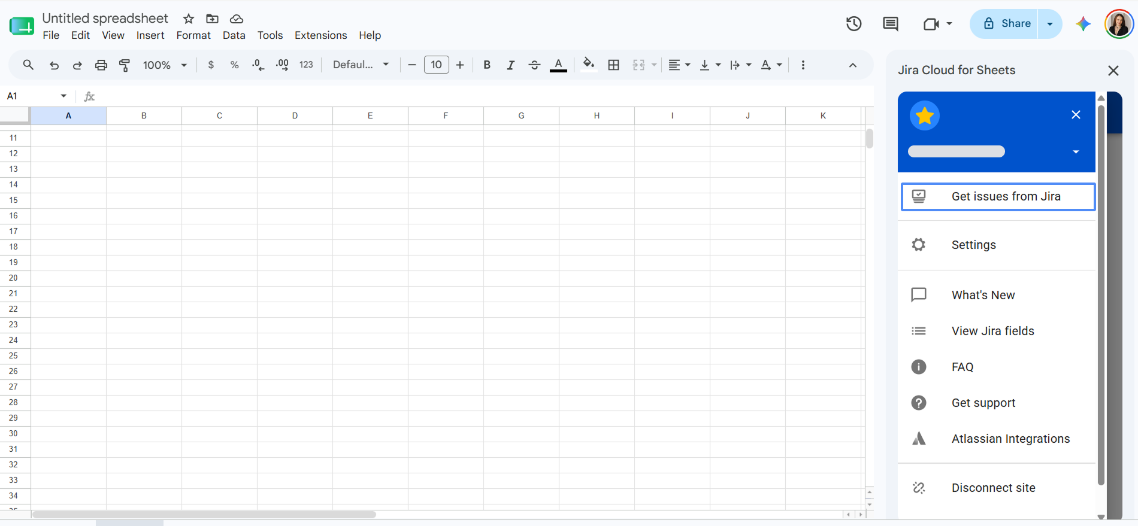The image size is (1138, 526).
Task: Open the File menu
Action: (x=51, y=35)
